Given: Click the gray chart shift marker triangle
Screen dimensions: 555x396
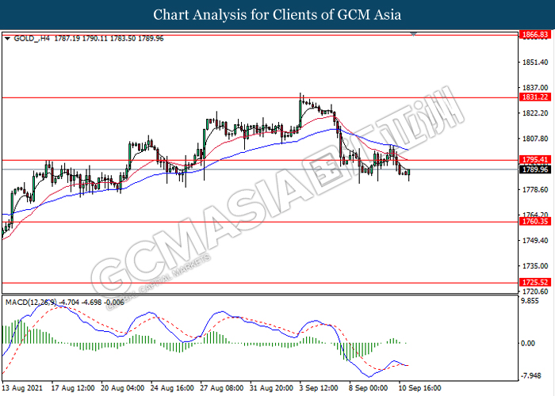Looking at the screenshot, I should 413,34.
